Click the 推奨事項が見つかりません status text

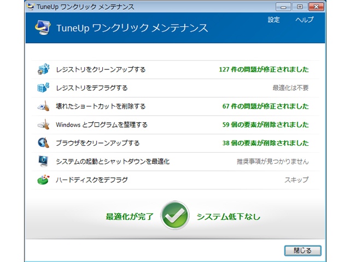(273, 162)
